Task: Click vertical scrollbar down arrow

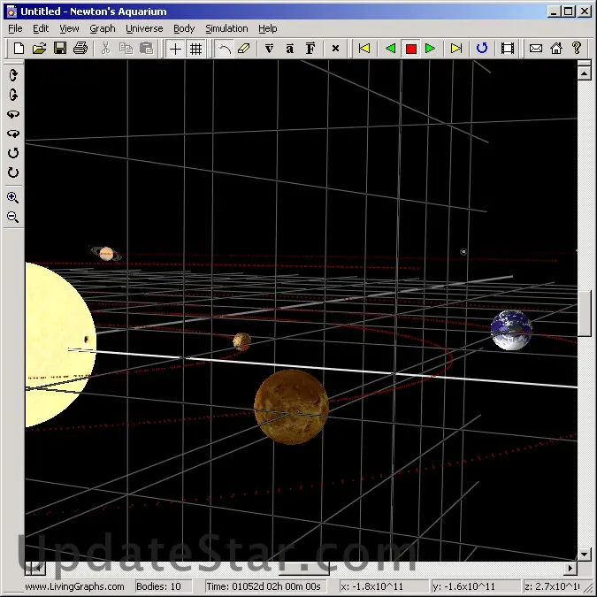Action: (584, 554)
